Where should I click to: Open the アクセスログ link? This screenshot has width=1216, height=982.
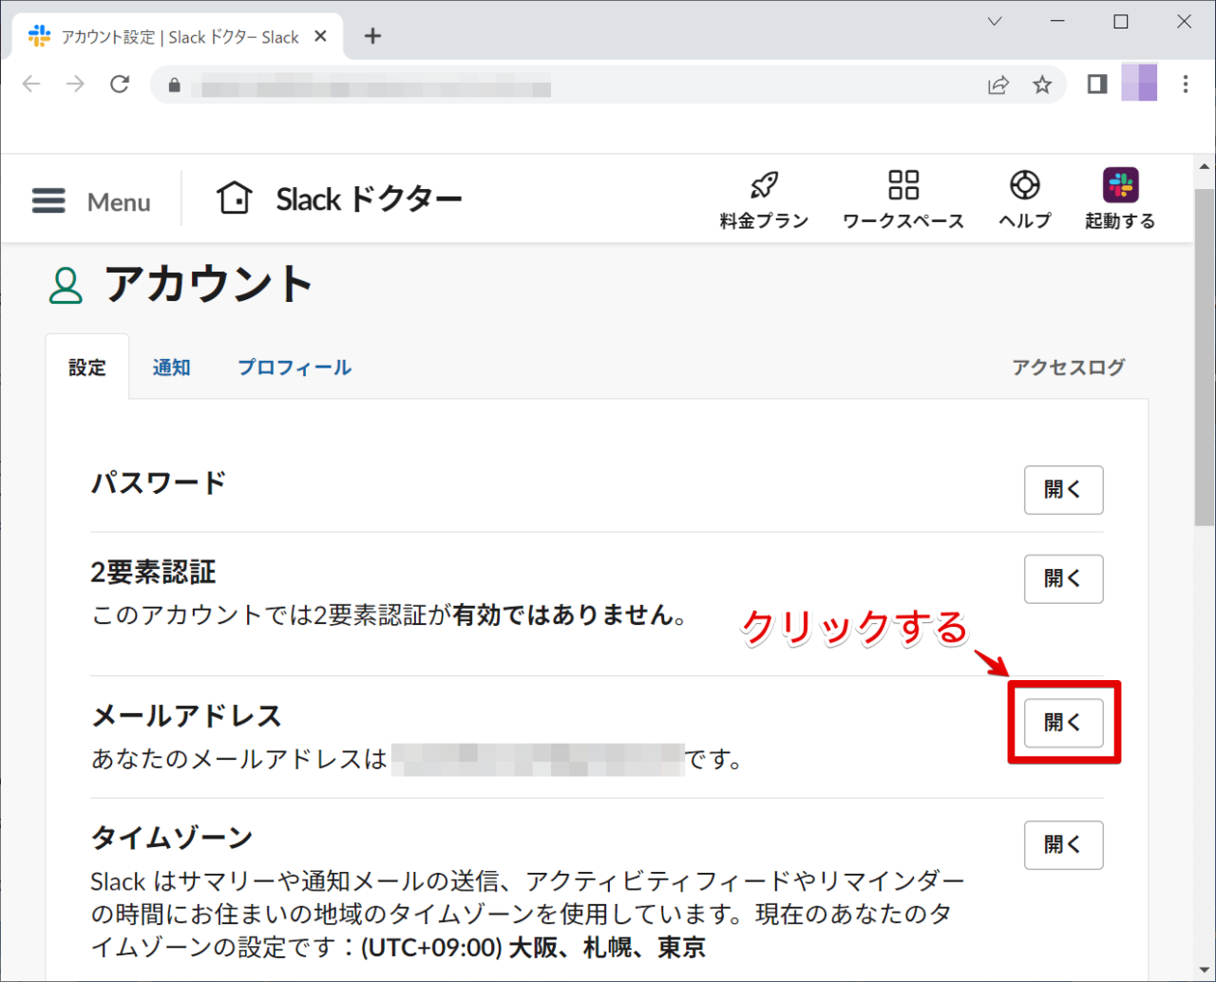pos(1069,368)
